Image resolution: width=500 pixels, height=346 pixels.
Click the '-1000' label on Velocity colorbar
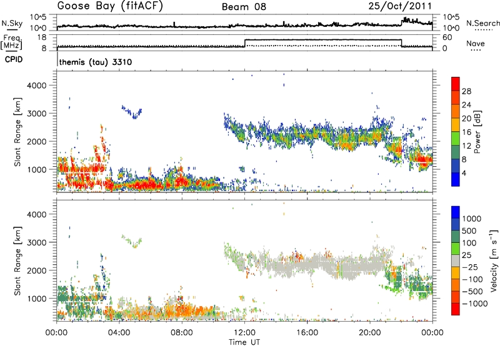coord(474,304)
